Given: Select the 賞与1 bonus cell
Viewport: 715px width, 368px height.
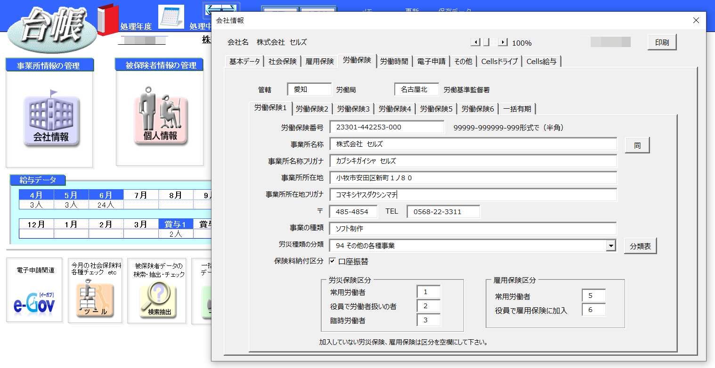Looking at the screenshot, I should 176,224.
